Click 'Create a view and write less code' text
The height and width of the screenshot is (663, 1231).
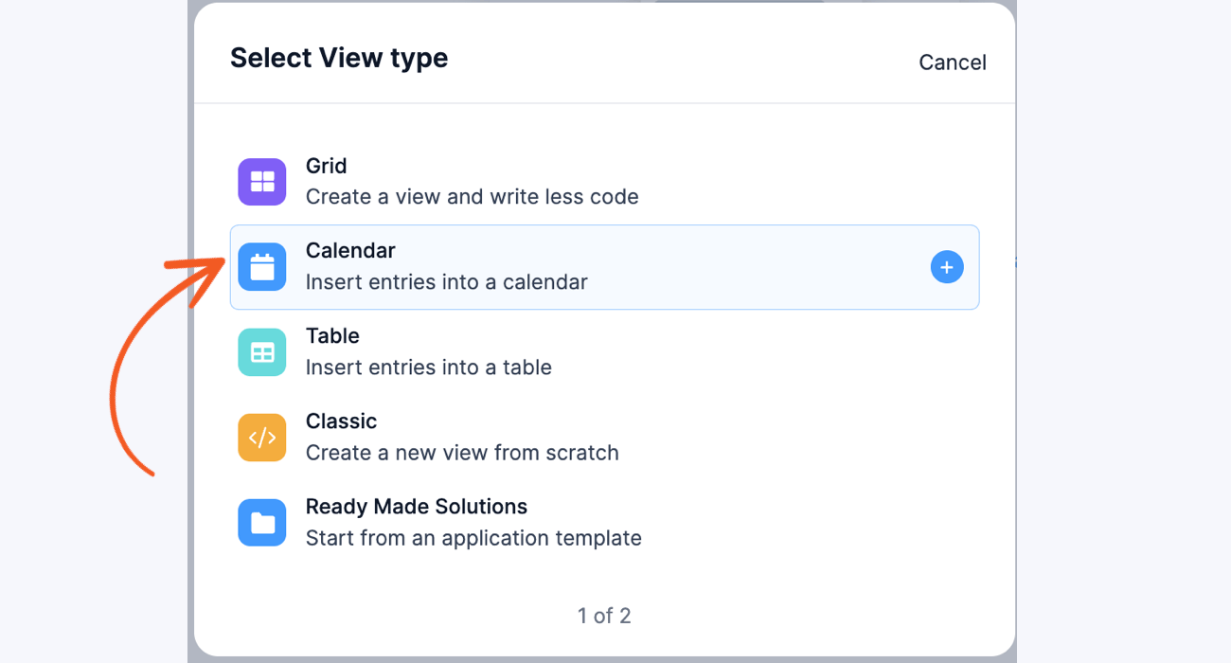click(x=472, y=196)
